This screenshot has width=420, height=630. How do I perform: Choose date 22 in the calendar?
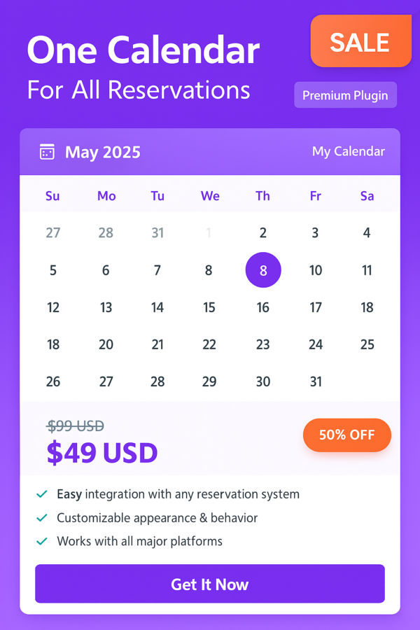click(209, 344)
